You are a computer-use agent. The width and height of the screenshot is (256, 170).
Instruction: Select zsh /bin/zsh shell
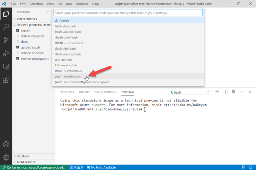click(128, 60)
